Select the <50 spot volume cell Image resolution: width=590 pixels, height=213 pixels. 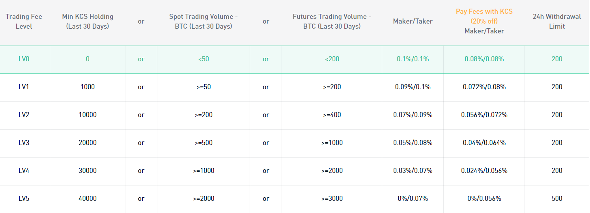204,59
